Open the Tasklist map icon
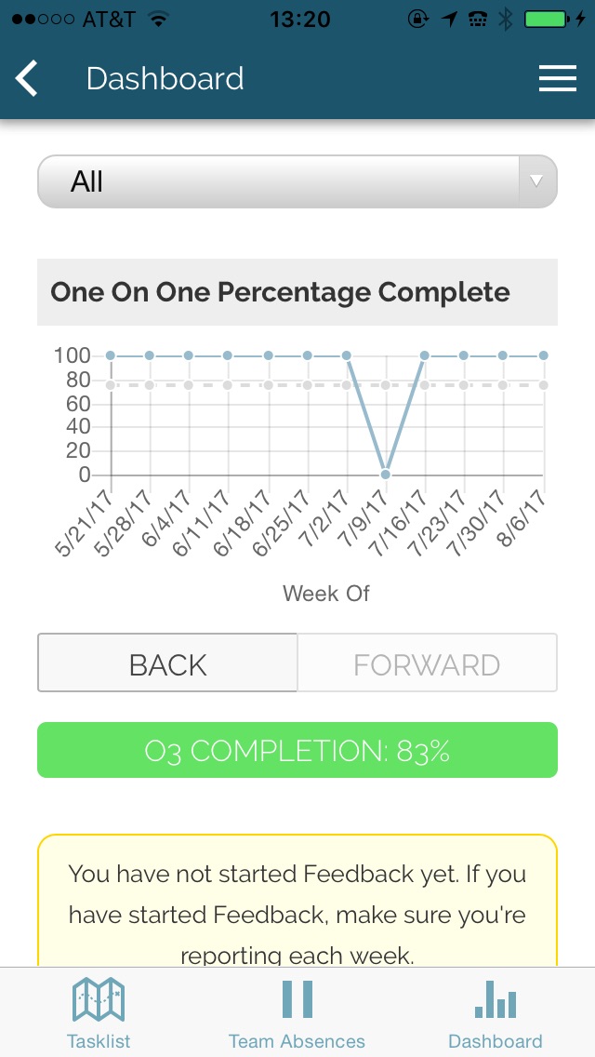 point(99,1000)
